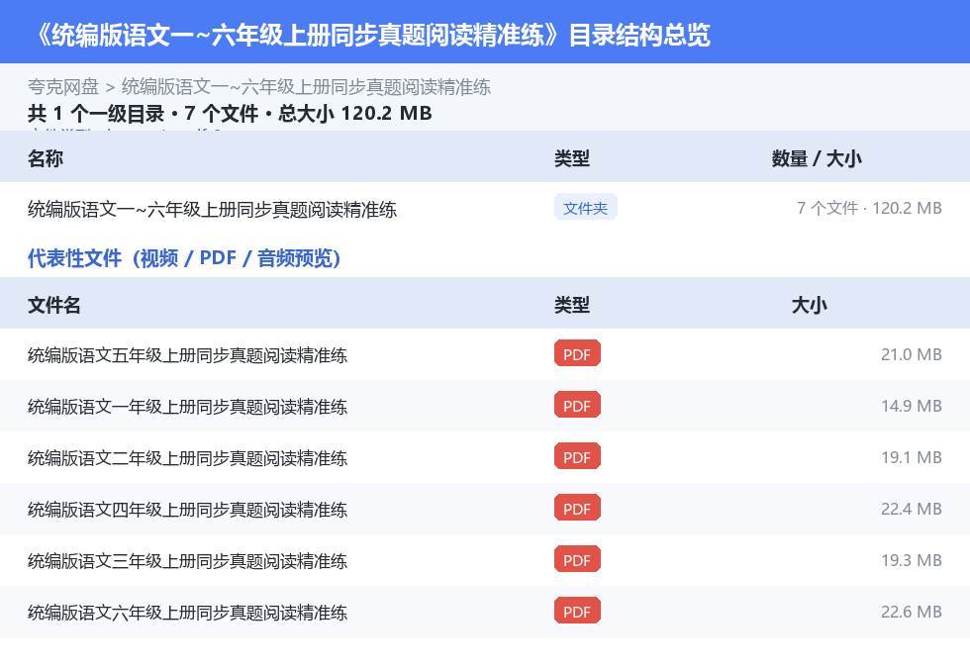
Task: Click the PDF badge for 一年级 file
Action: pyautogui.click(x=576, y=405)
